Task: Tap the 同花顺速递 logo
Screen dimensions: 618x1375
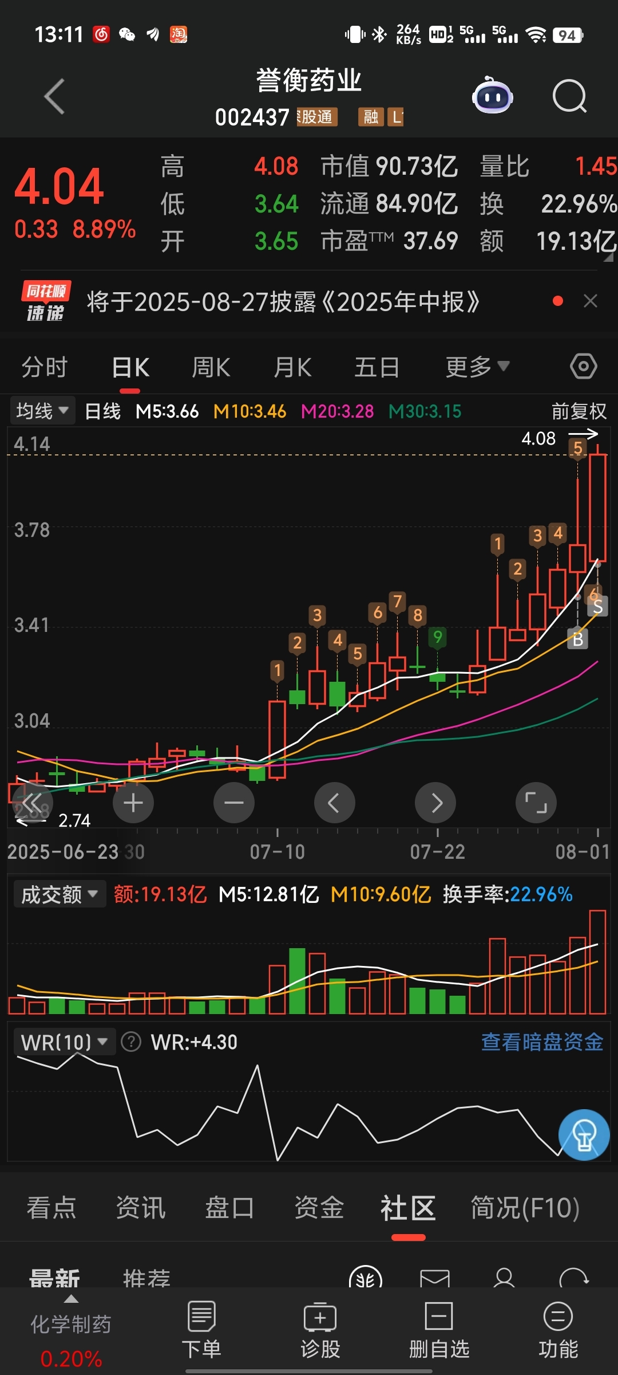Action: tap(46, 301)
